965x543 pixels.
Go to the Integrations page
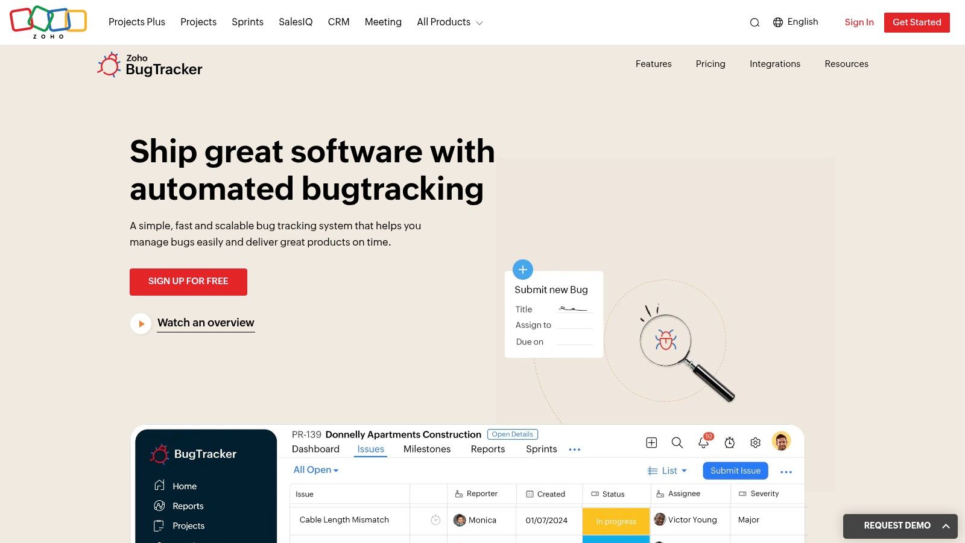coord(775,64)
